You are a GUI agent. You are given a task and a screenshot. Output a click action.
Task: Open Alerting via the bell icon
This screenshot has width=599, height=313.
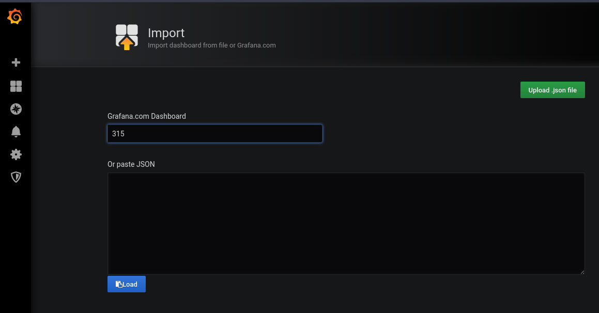coord(16,132)
